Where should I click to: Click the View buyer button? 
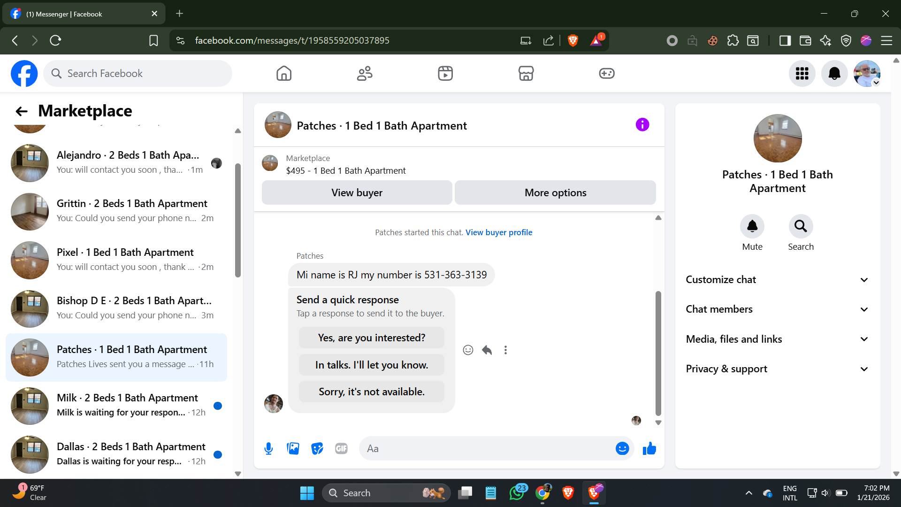click(357, 193)
